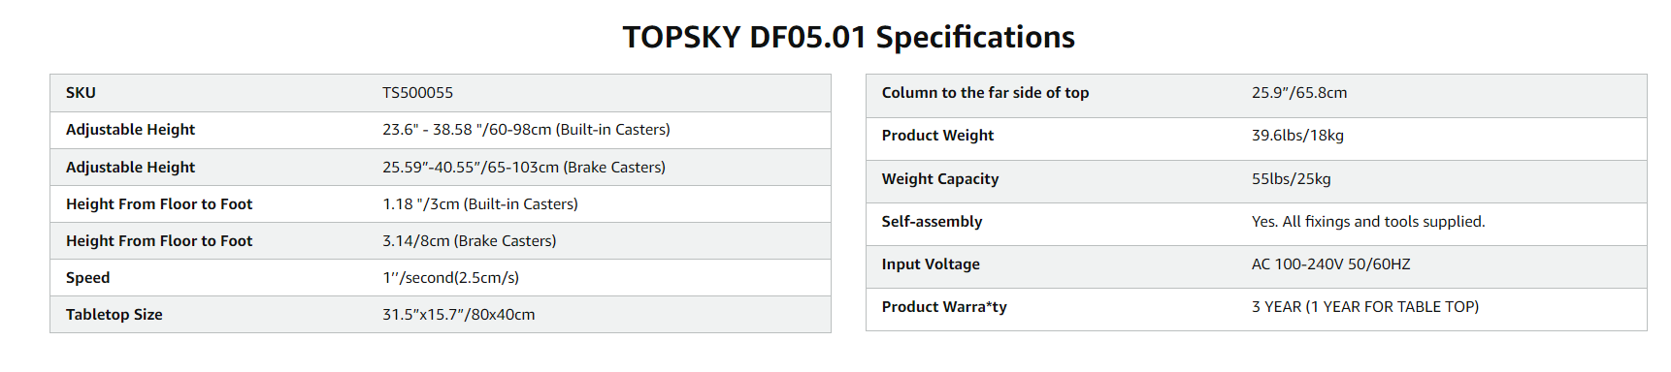The height and width of the screenshot is (372, 1671).
Task: Click the Tabletop Size label
Action: [115, 315]
